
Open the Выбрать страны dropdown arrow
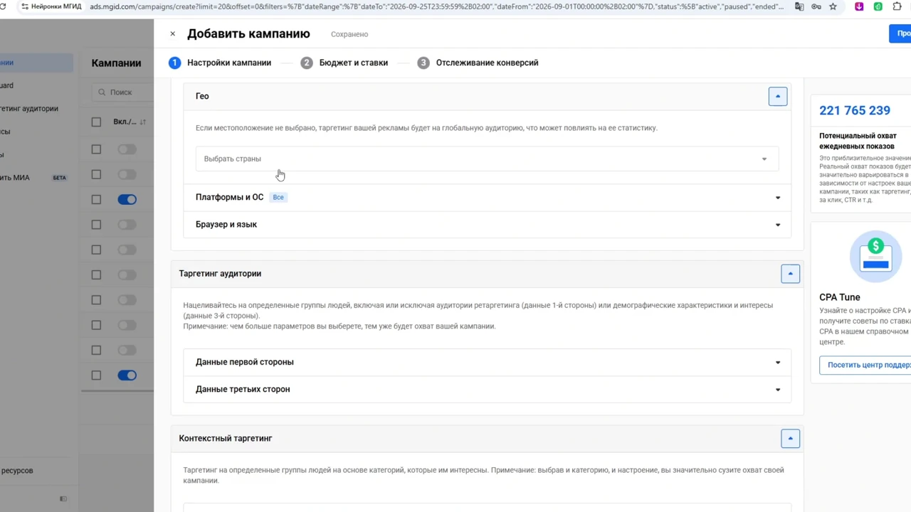pos(764,159)
